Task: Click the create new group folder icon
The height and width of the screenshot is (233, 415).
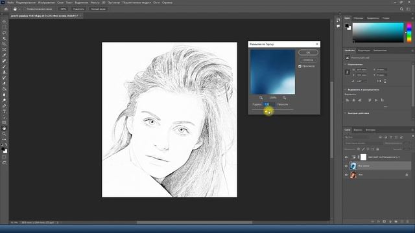Action: [x=396, y=221]
